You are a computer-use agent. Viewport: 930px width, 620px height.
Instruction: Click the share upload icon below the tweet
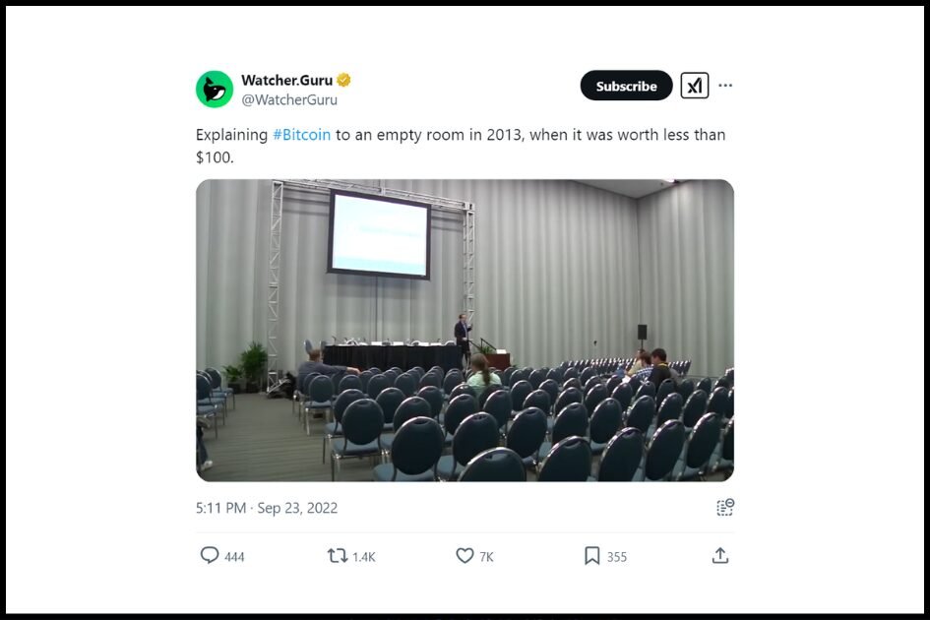(719, 556)
